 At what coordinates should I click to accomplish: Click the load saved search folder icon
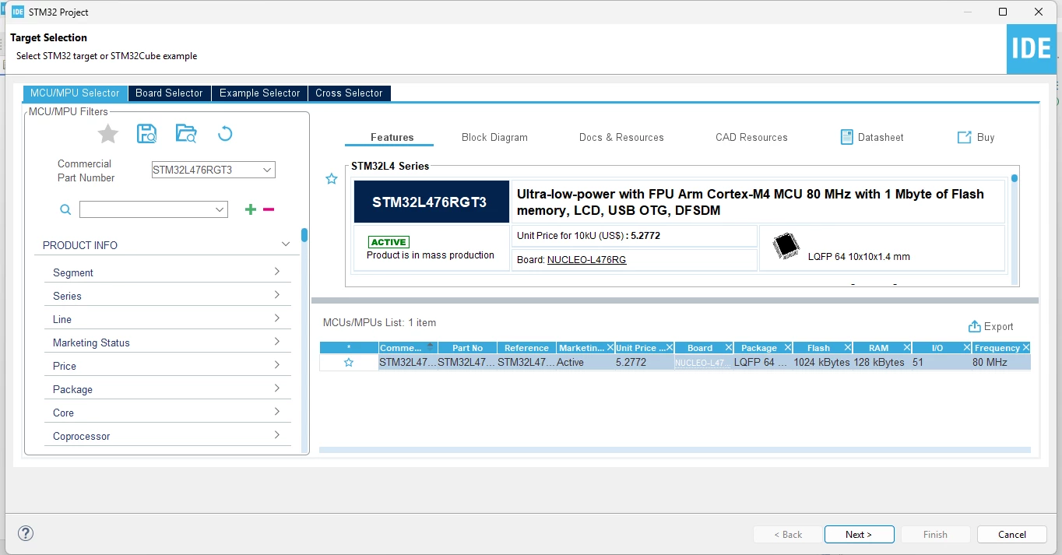[x=186, y=133]
